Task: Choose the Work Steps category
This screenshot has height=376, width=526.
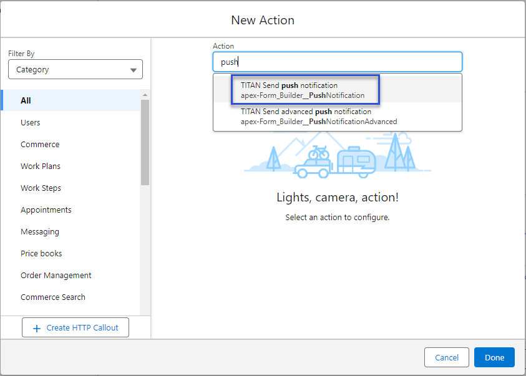Action: (x=41, y=188)
